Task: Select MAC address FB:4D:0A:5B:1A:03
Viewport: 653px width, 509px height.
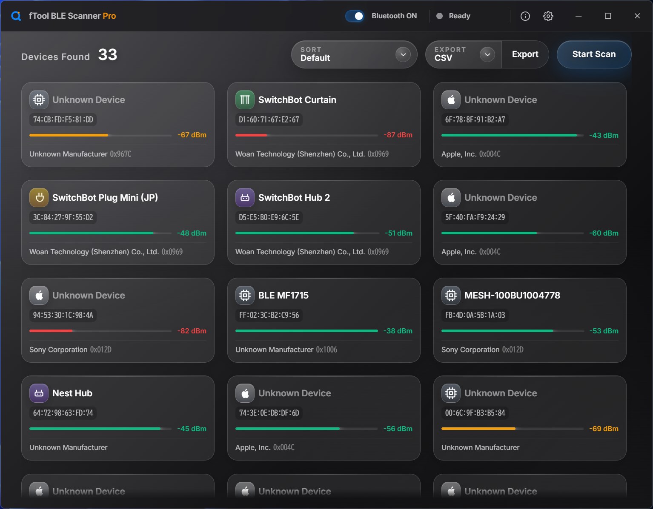Action: [x=475, y=315]
